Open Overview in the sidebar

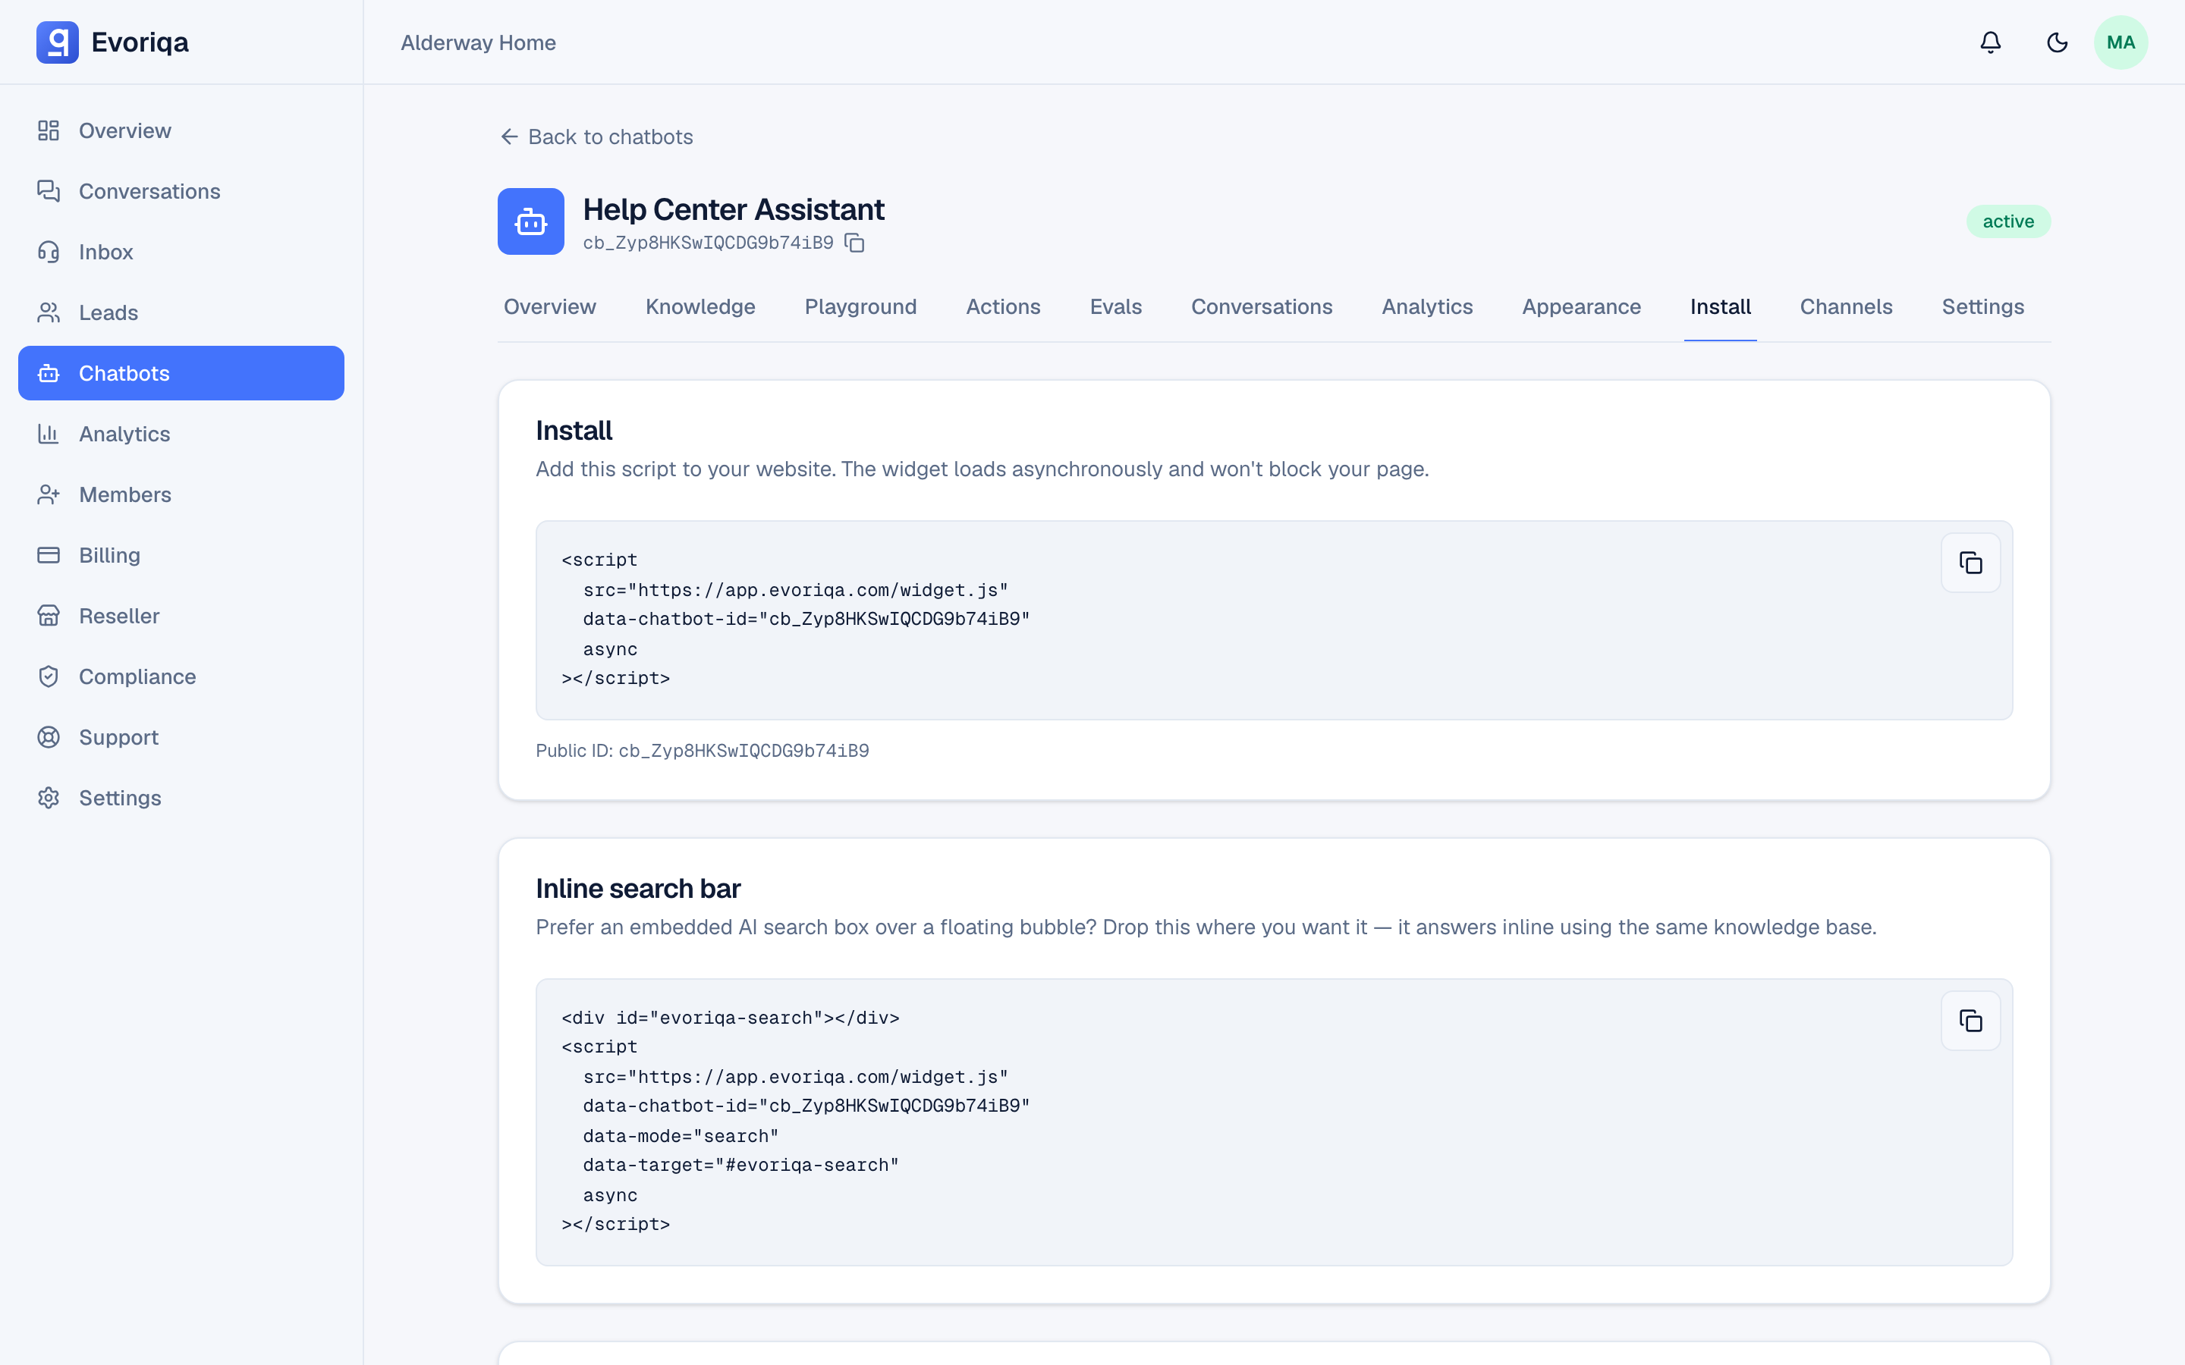(181, 131)
